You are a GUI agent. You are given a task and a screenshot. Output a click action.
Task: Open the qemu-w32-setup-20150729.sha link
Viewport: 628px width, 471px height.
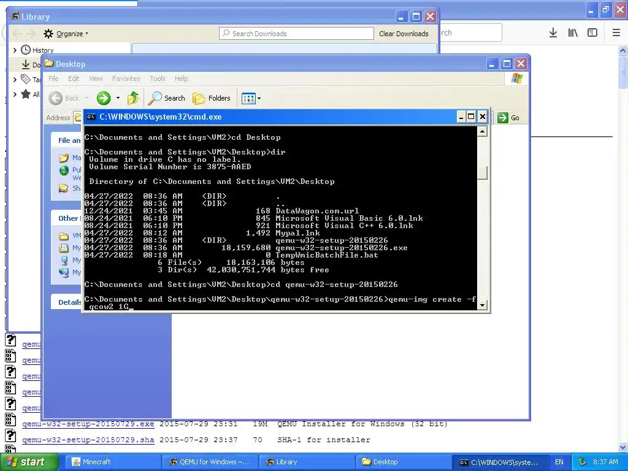point(88,440)
